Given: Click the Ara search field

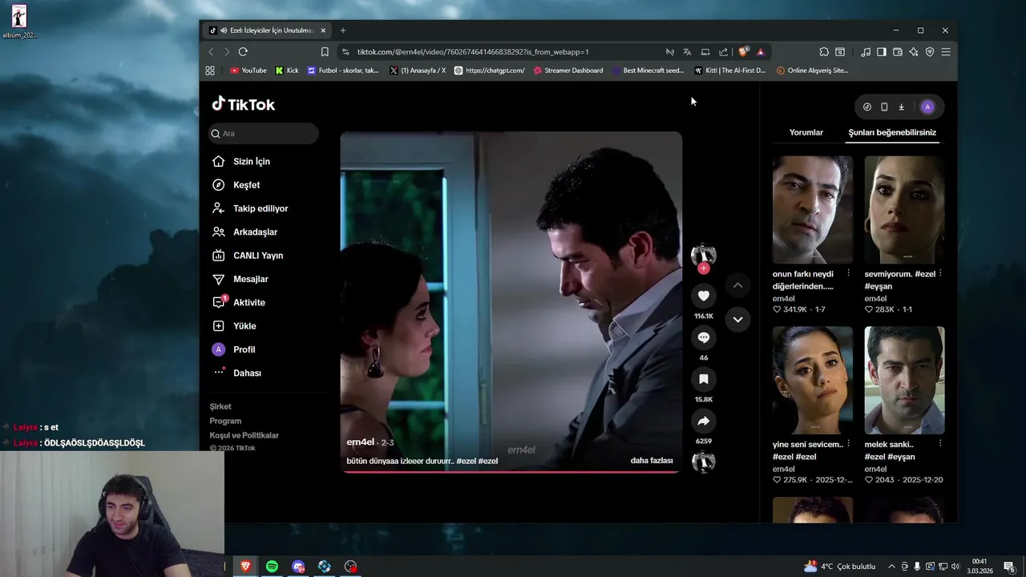Looking at the screenshot, I should (263, 134).
